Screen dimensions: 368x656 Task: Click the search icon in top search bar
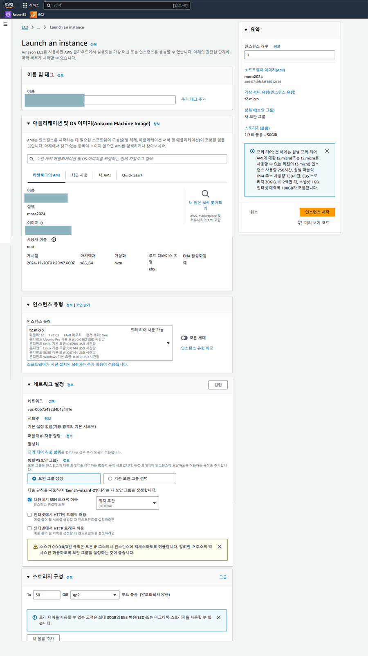[x=49, y=5]
